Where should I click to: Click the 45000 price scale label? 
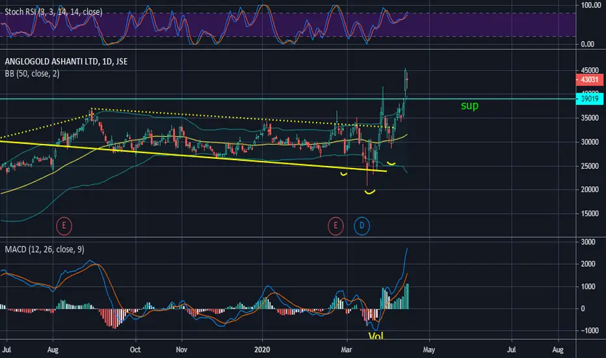[x=590, y=70]
